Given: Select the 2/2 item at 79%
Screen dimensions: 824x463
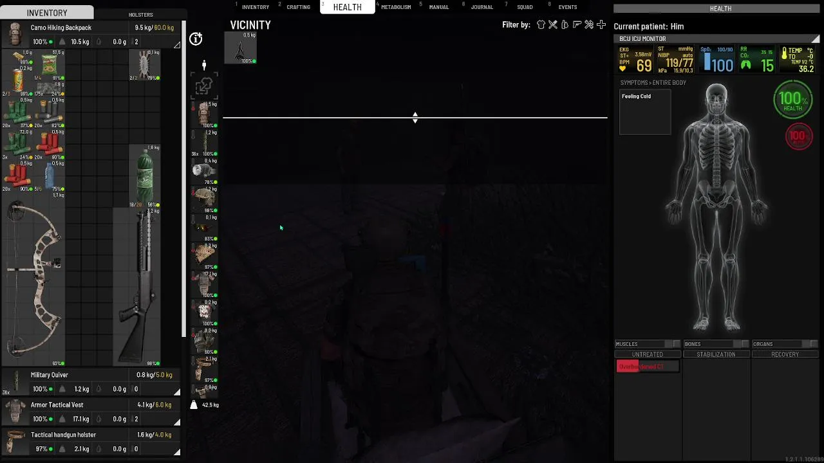Looking at the screenshot, I should tap(145, 65).
